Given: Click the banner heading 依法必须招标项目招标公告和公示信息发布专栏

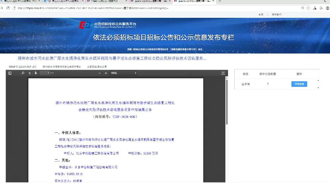Looking at the screenshot, I should [x=164, y=37].
